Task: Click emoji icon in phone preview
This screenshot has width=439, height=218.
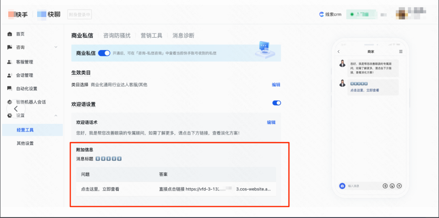Action: point(392,186)
